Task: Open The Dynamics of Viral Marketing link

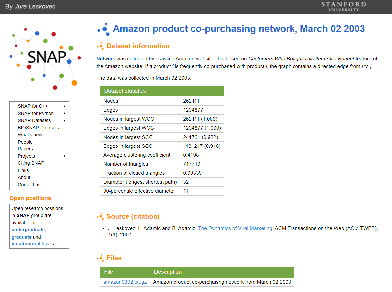Action: pyautogui.click(x=236, y=228)
